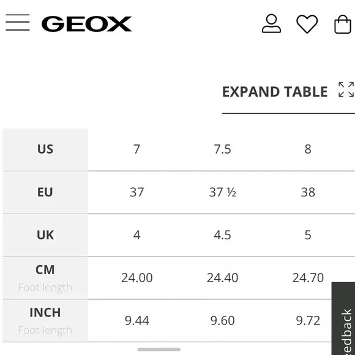
Task: Open the Feedback side tab
Action: point(343,318)
